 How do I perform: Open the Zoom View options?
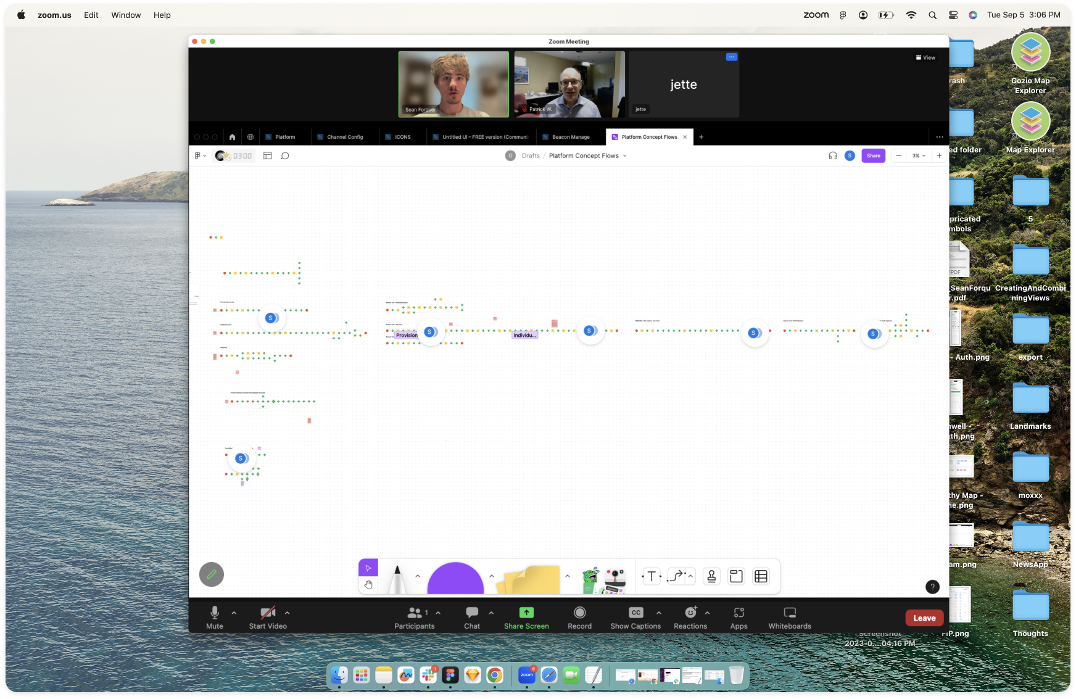click(925, 57)
